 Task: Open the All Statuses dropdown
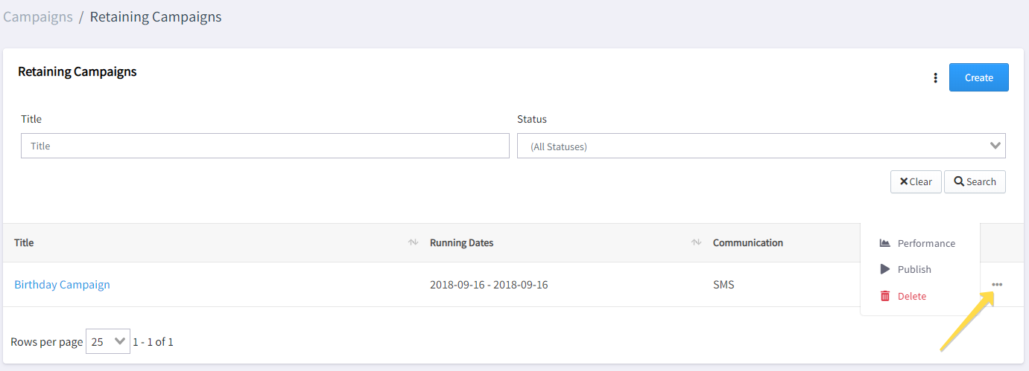pos(761,146)
